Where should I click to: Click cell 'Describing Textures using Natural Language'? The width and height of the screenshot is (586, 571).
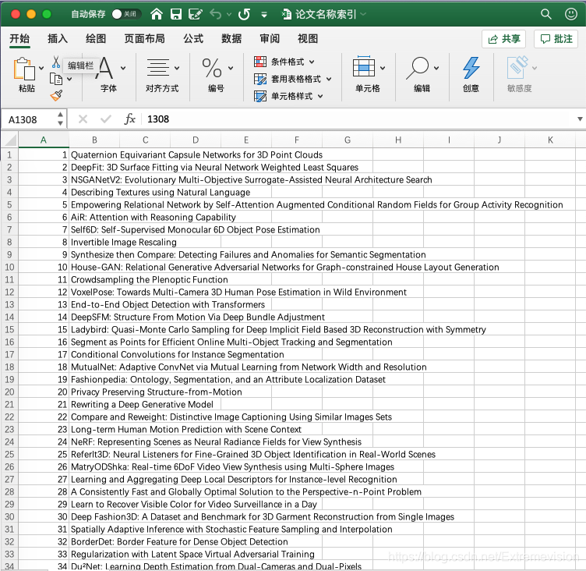coord(161,193)
